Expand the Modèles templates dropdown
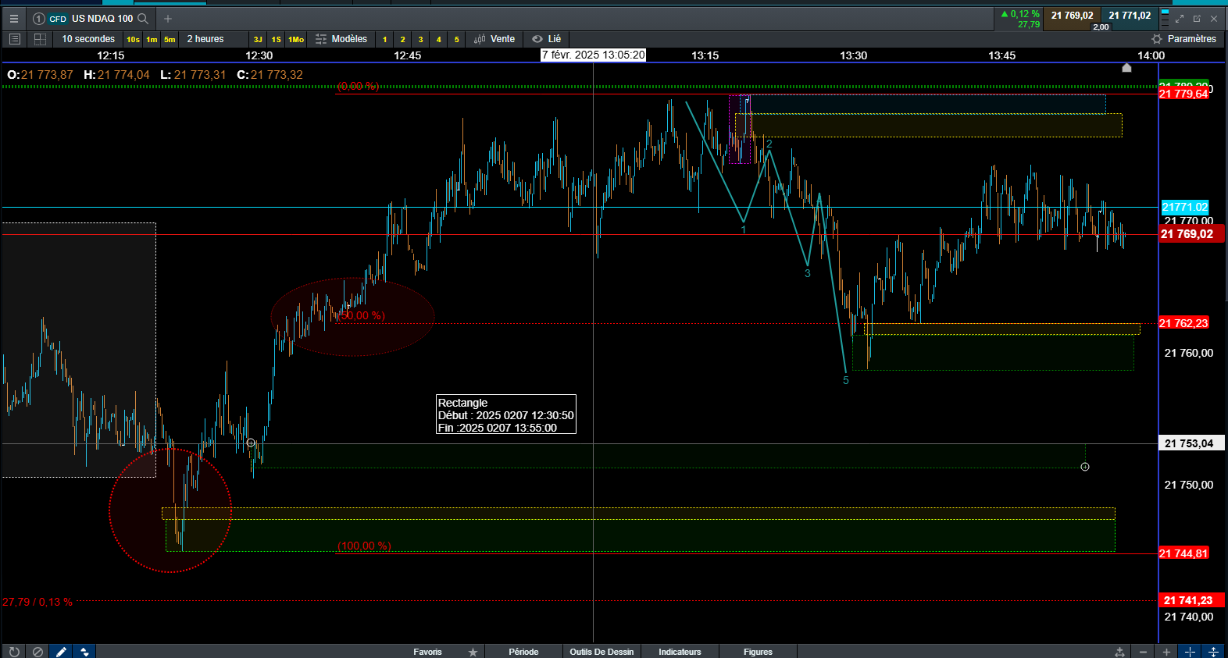This screenshot has height=658, width=1228. coord(341,39)
